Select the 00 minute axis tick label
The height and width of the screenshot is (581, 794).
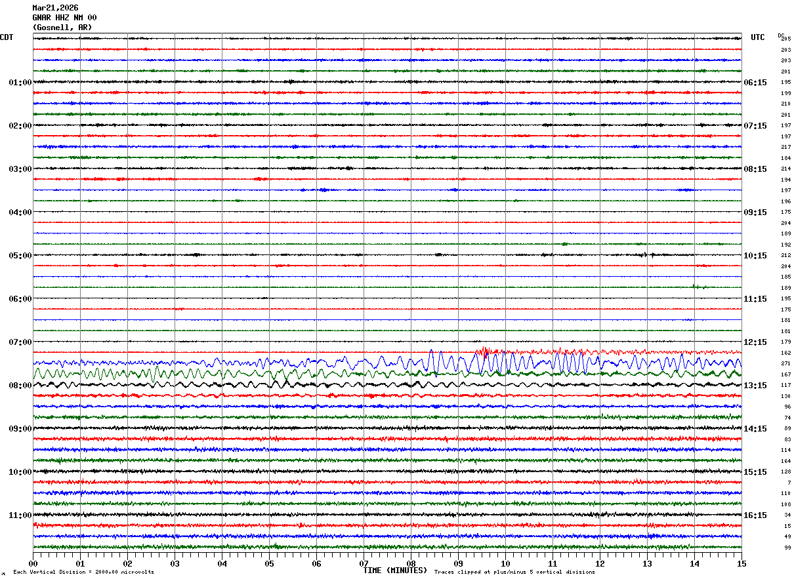(x=33, y=563)
